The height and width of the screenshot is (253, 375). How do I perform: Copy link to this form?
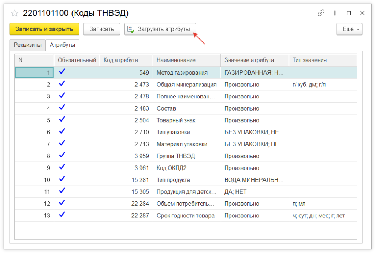point(321,13)
